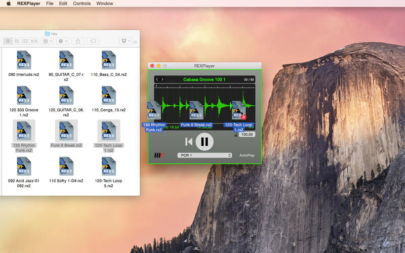Select the 110_Conga_13.rx2 file icon
The width and height of the screenshot is (405, 253).
coord(108,95)
